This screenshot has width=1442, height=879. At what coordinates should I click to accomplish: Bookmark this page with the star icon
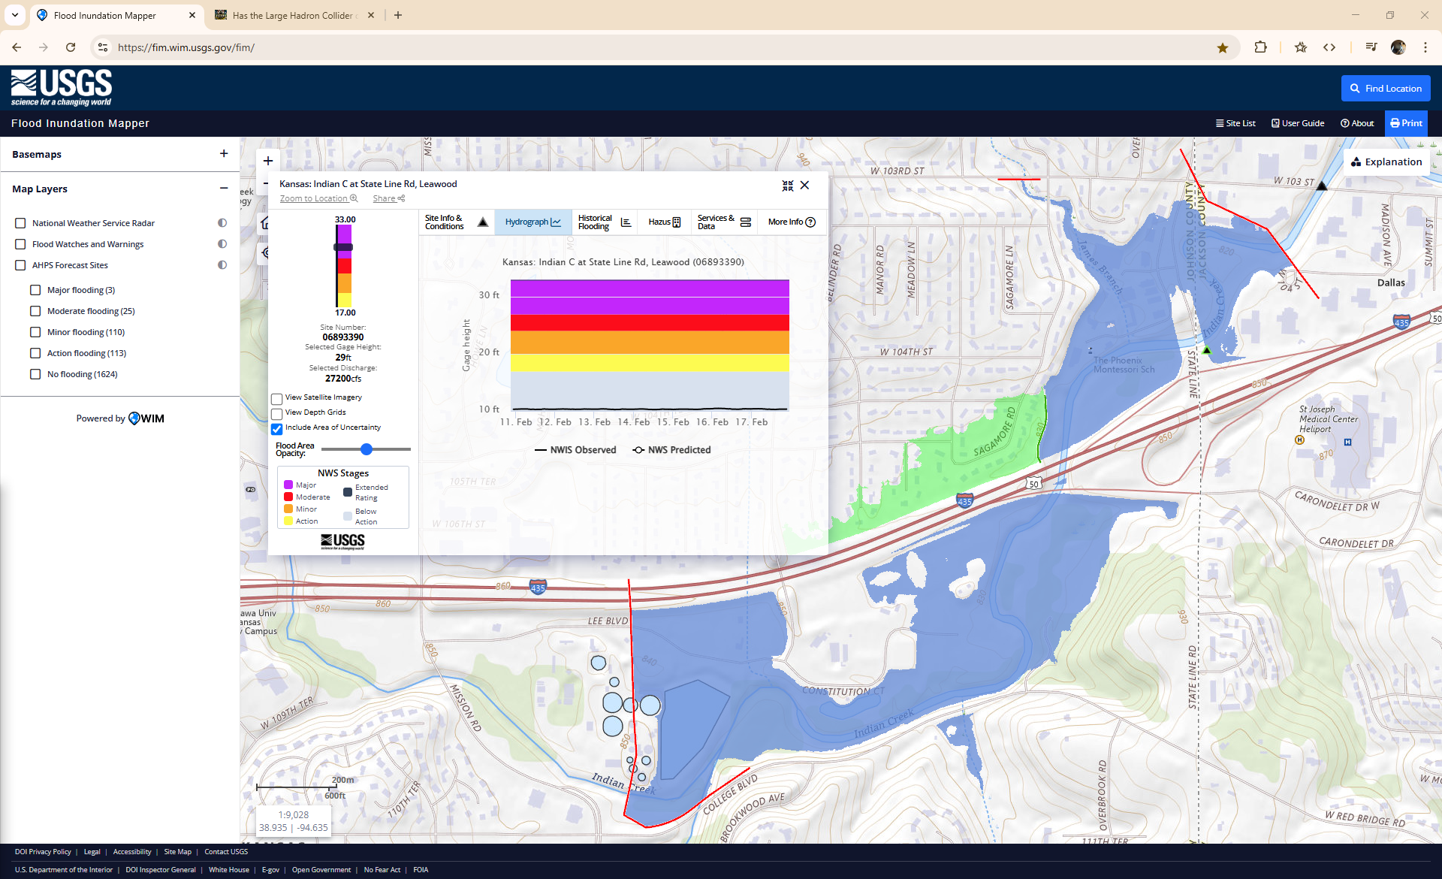pos(1223,47)
